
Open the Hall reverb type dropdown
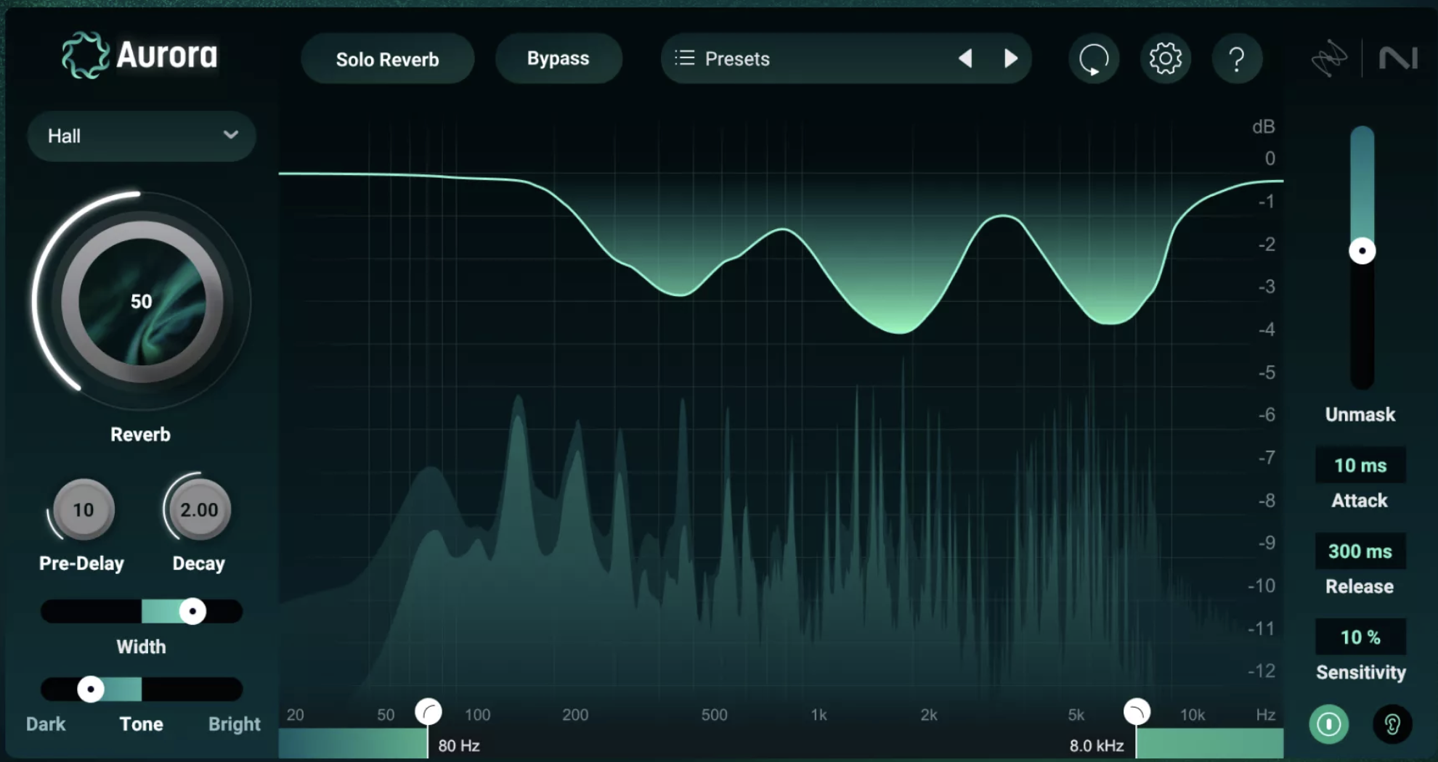click(x=141, y=136)
